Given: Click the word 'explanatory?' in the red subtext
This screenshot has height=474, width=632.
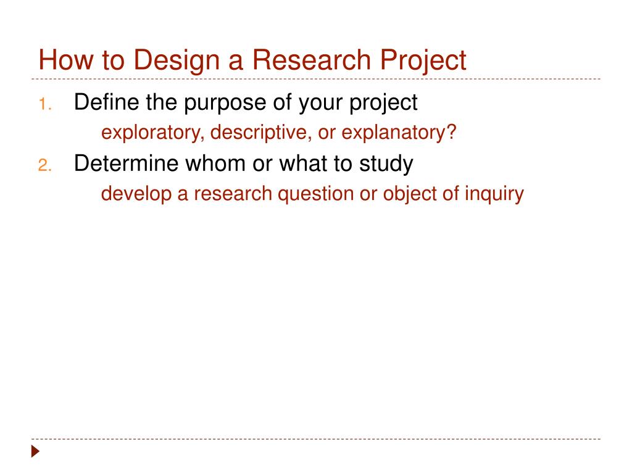Looking at the screenshot, I should [x=399, y=133].
